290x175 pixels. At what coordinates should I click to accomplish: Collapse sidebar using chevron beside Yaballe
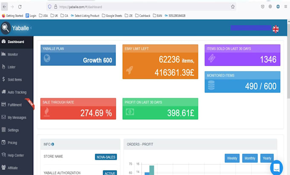(31, 28)
